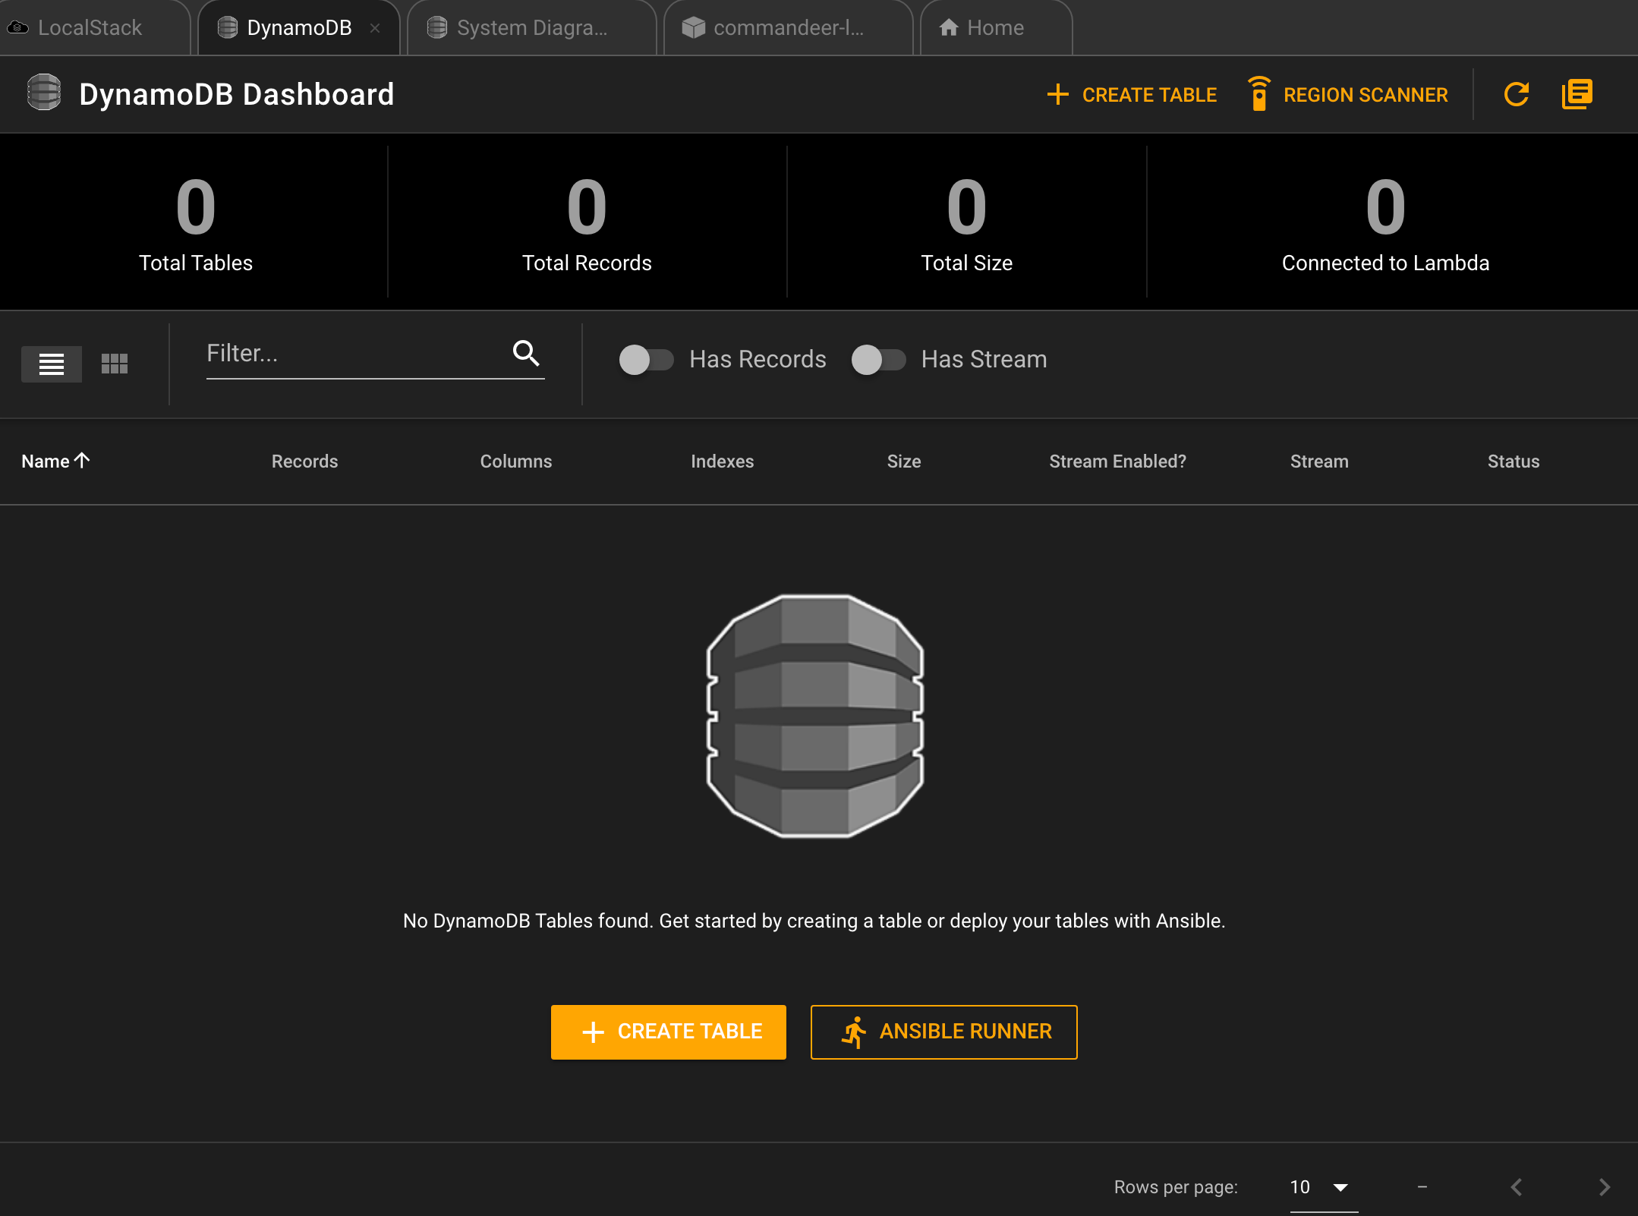This screenshot has width=1638, height=1216.
Task: Switch to list view layout
Action: (52, 364)
